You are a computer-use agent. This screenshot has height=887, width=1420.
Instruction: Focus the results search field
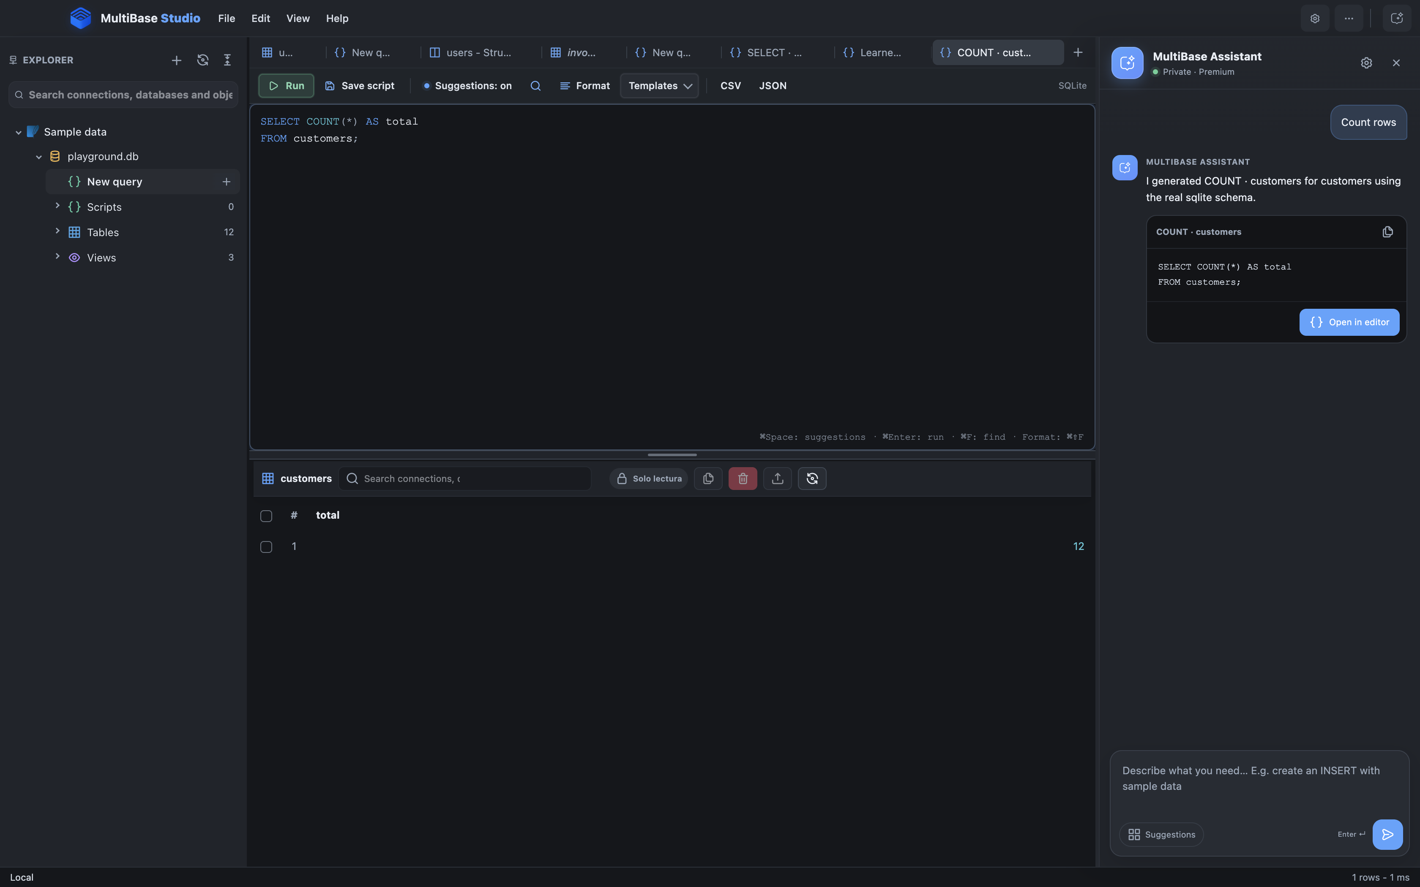(465, 479)
